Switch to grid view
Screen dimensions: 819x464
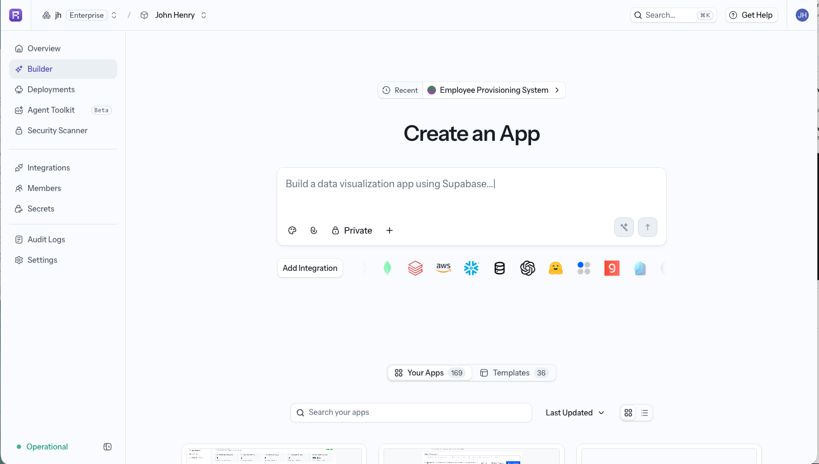pos(628,413)
